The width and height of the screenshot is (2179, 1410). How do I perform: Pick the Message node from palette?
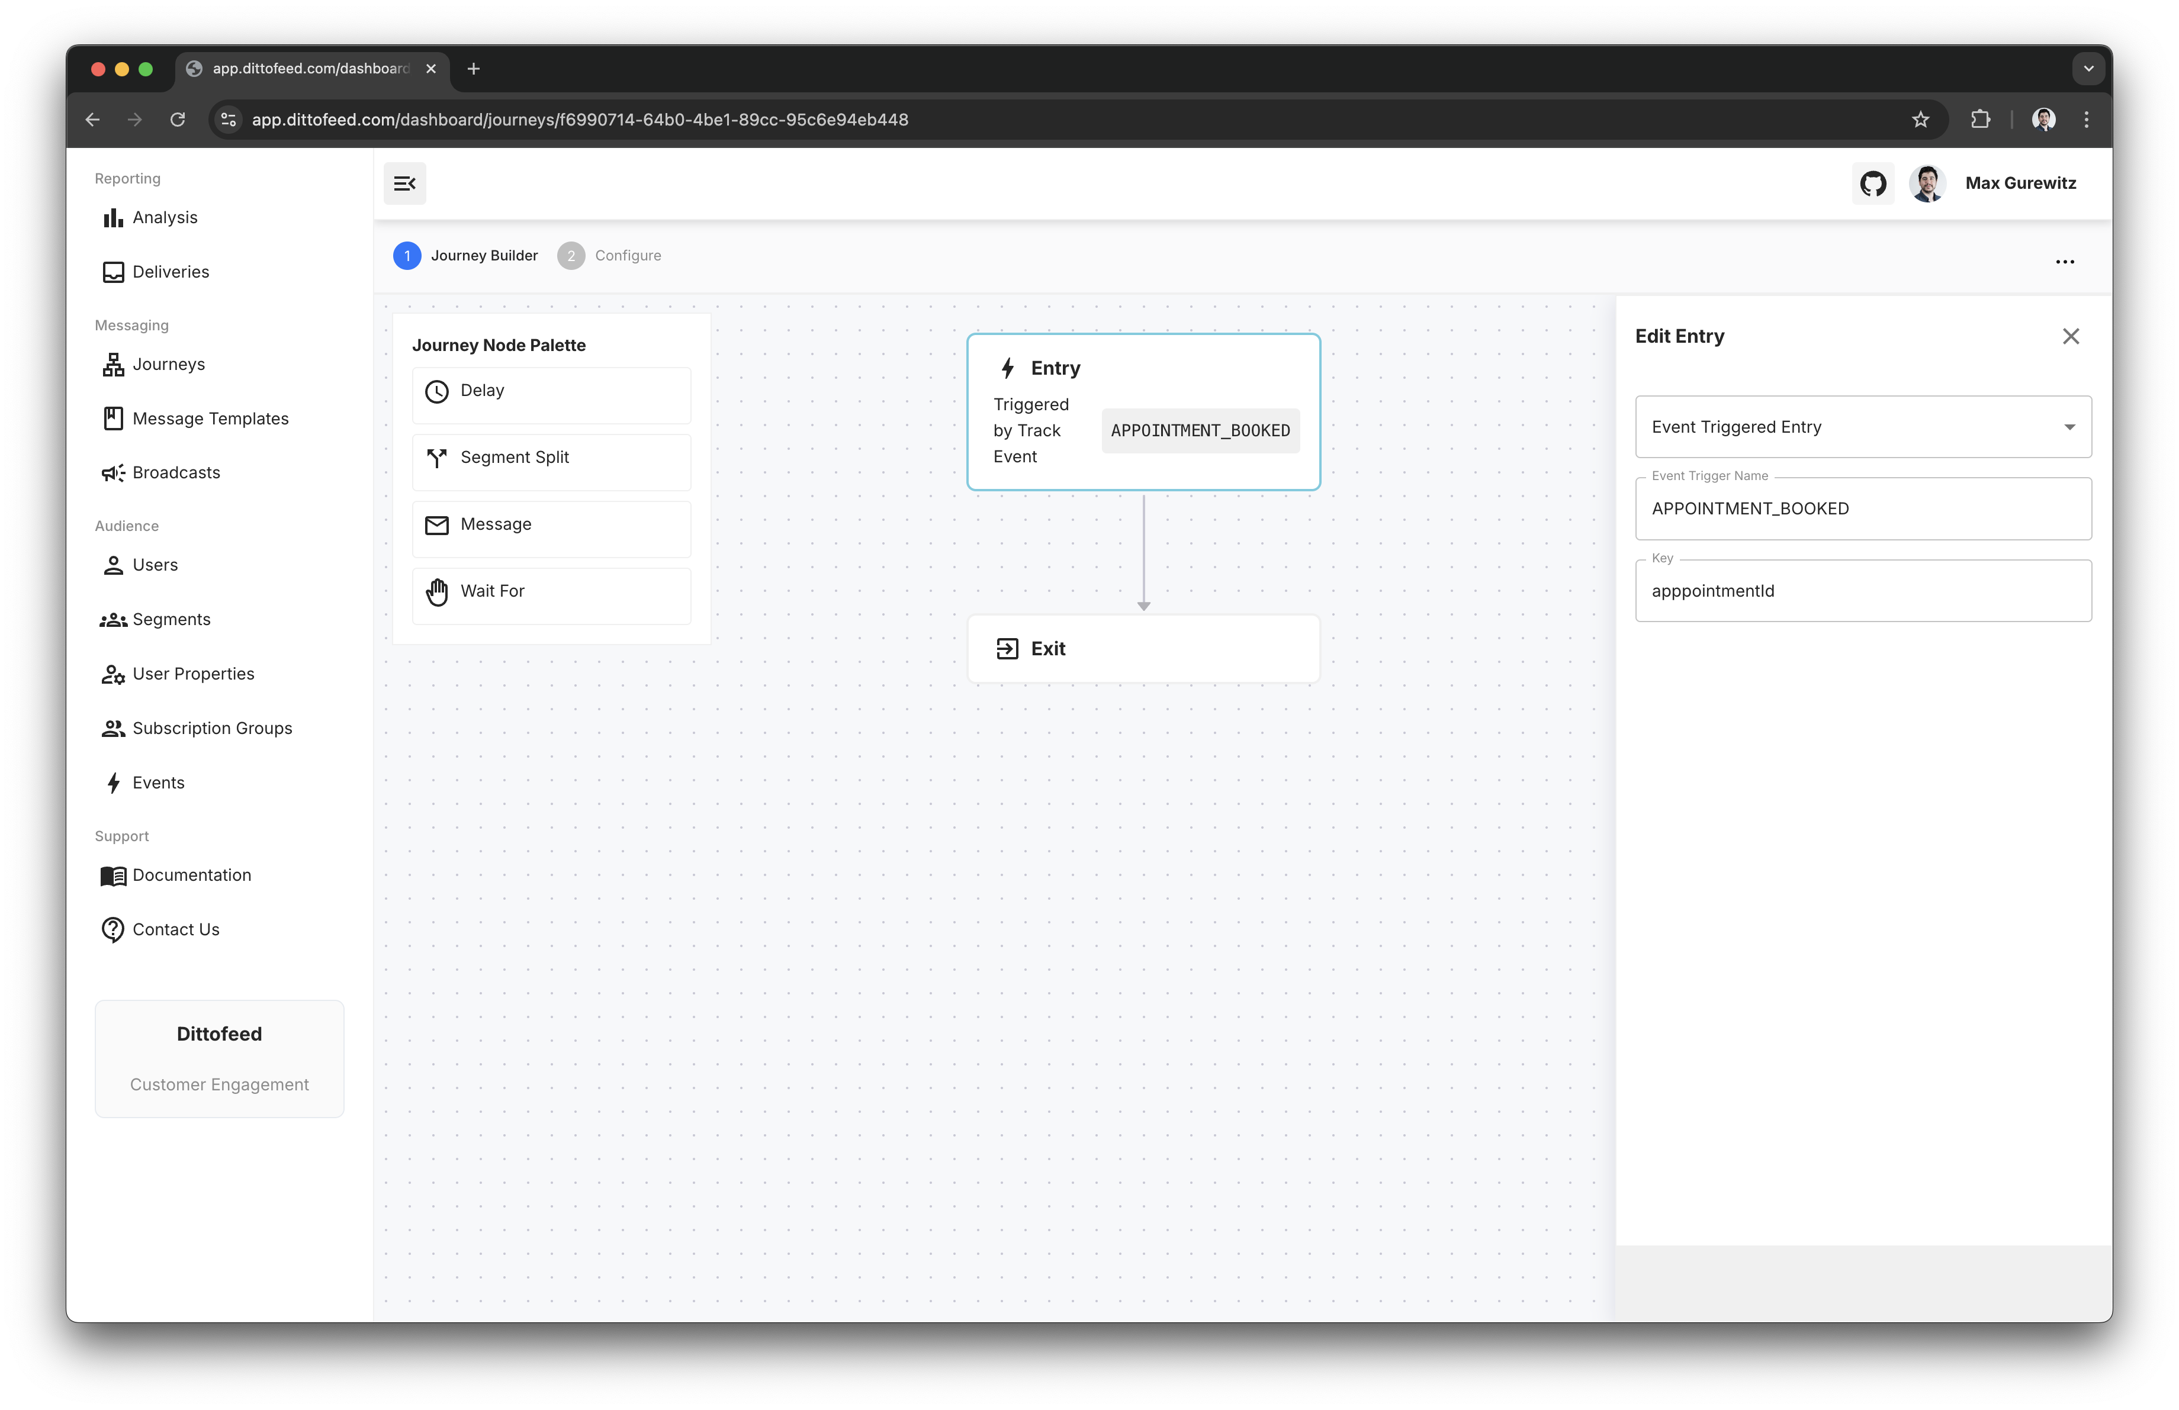[x=551, y=525]
